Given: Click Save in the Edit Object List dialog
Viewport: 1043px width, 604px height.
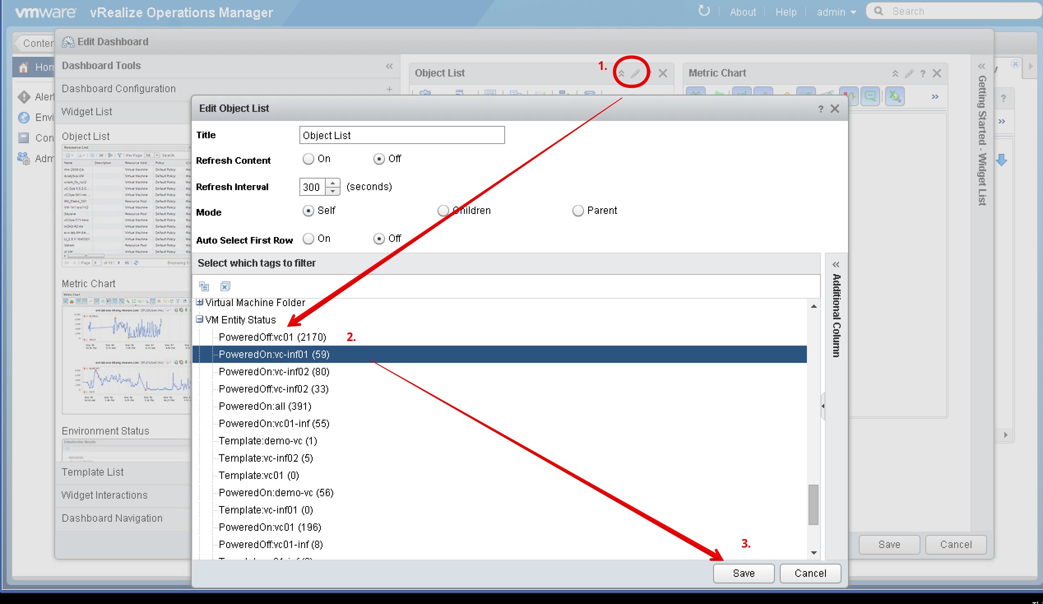Looking at the screenshot, I should coord(743,573).
